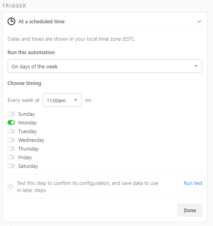Click the Wednesday day label
This screenshot has width=213, height=226.
31,140
